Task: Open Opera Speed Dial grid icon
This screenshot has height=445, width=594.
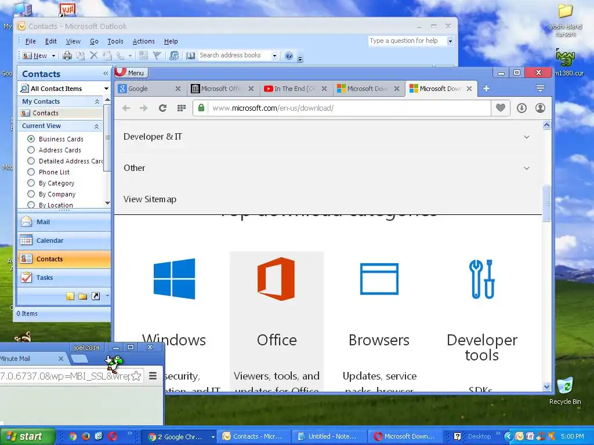Action: tap(182, 108)
